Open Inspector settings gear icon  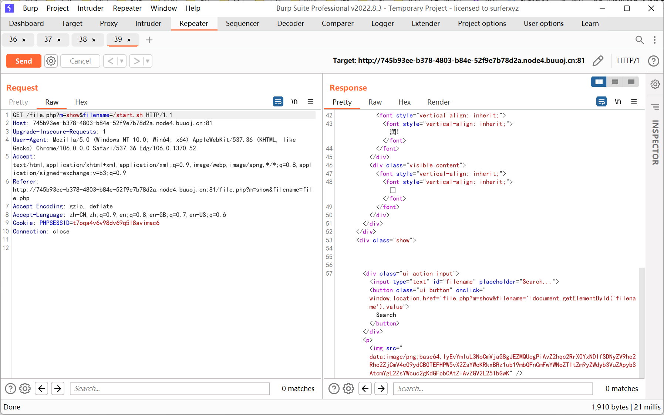(x=655, y=84)
